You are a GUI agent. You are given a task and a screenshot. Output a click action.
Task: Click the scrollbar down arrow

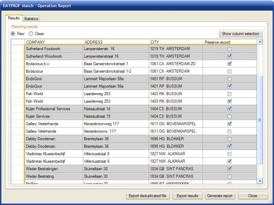point(260,181)
